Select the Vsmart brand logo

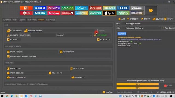click(x=95, y=8)
